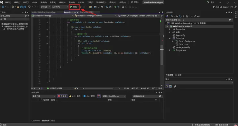Click the bookmark icon in the toolbar
The image size is (238, 126).
pos(123,7)
